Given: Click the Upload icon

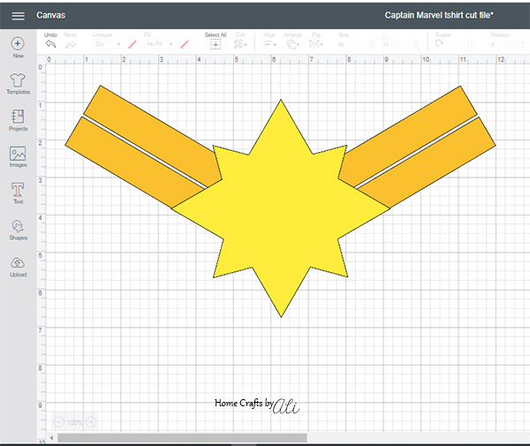Looking at the screenshot, I should tap(18, 263).
